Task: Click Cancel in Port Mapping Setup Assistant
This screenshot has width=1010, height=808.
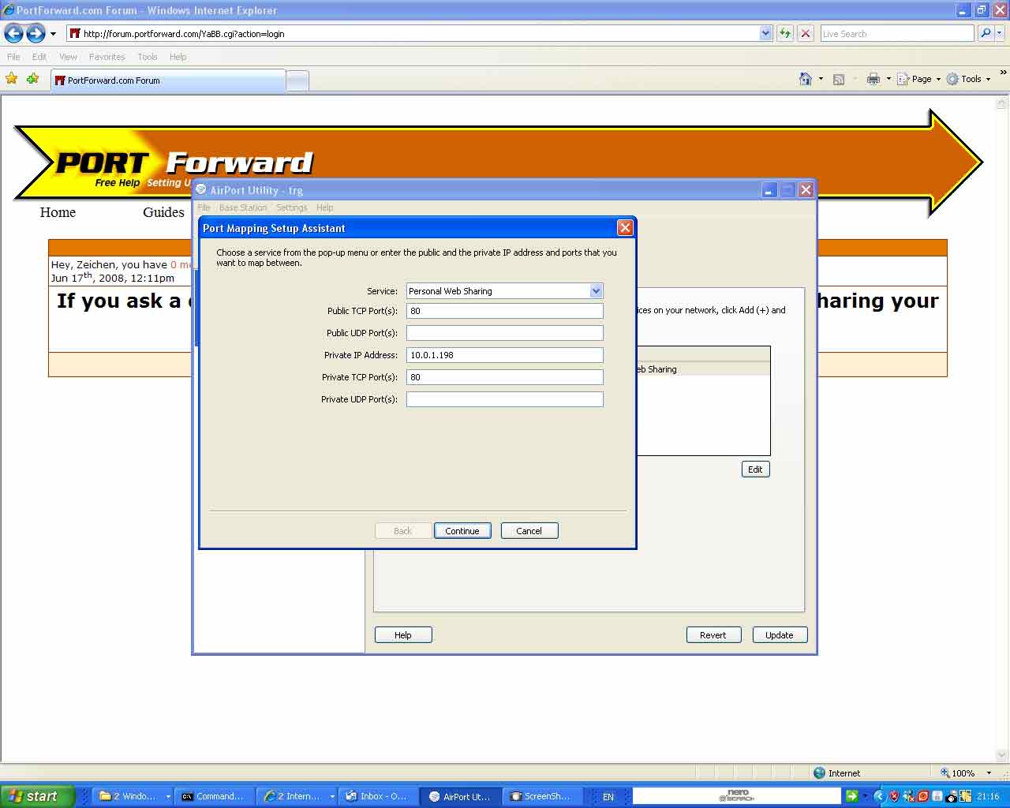Action: pos(529,531)
